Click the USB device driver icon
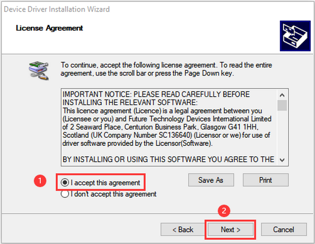Screen dimensions: 315x244 (39, 71)
